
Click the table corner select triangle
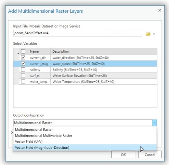(x=18, y=53)
